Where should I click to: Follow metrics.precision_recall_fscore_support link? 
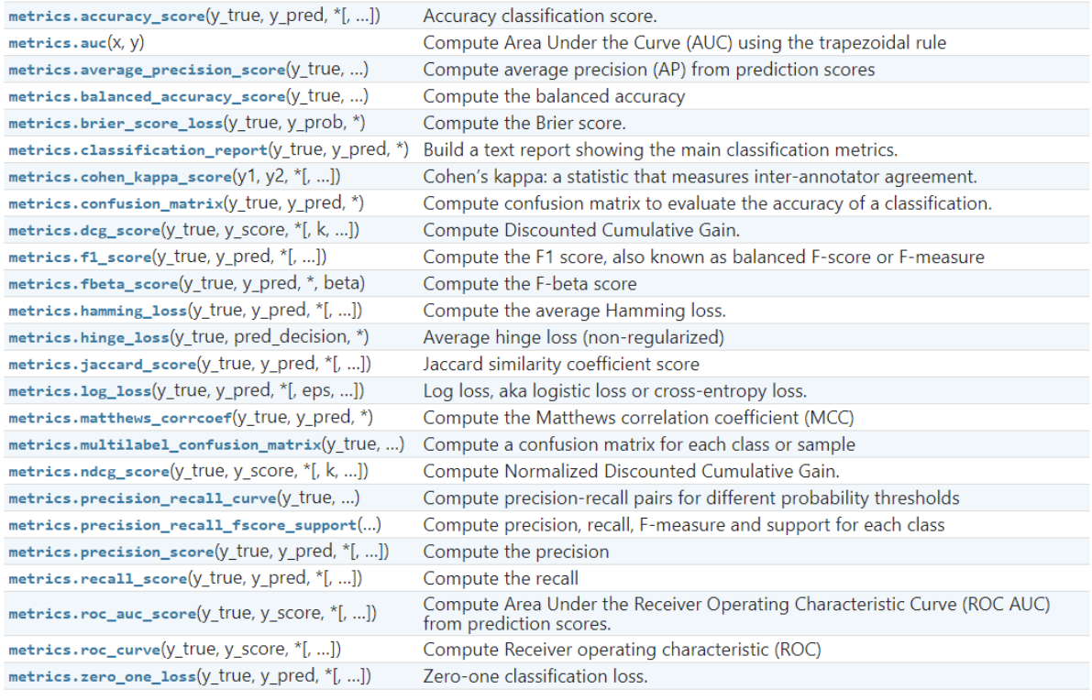182,525
